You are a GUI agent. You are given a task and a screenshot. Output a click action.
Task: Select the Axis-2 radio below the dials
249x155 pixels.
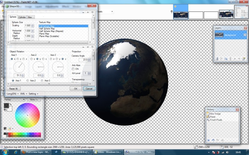pos(27,81)
